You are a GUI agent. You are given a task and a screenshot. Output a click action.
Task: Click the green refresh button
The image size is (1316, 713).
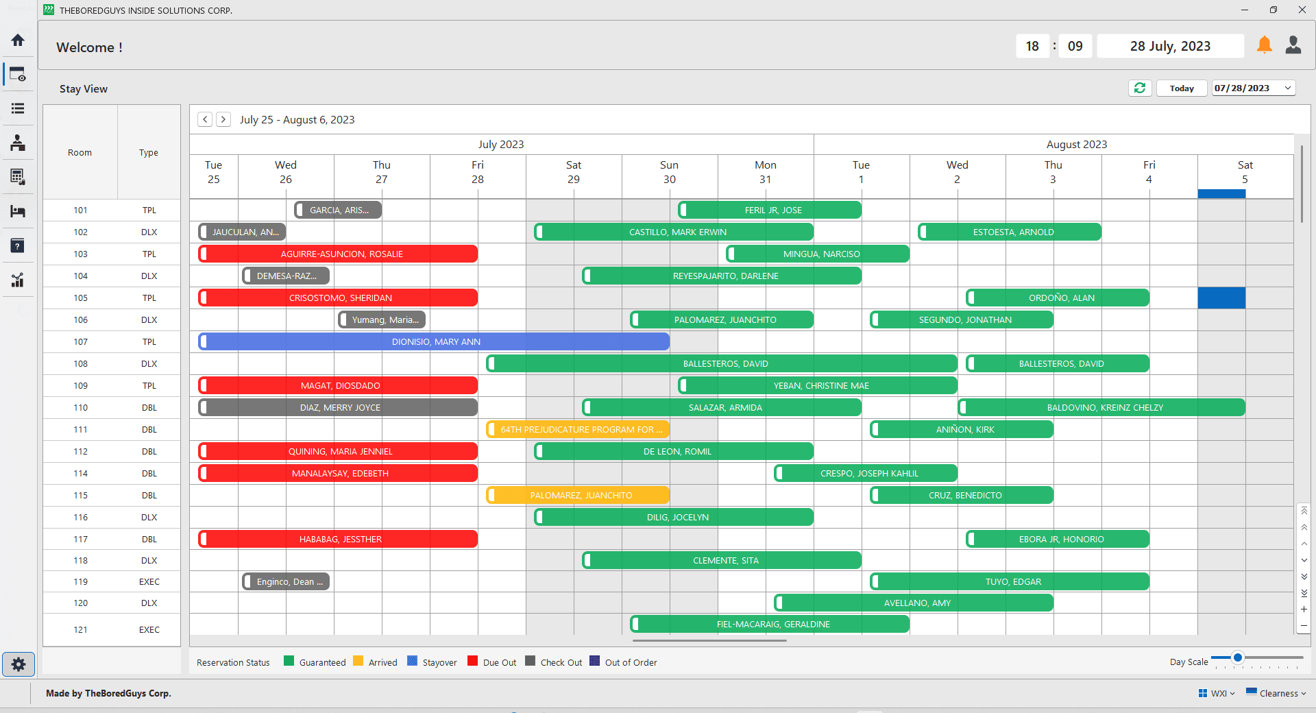point(1140,88)
